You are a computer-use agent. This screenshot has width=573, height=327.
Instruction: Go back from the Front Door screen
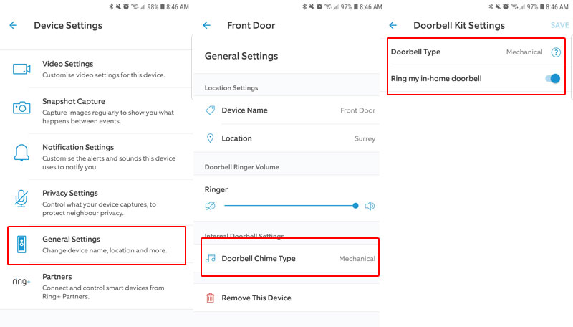[206, 25]
